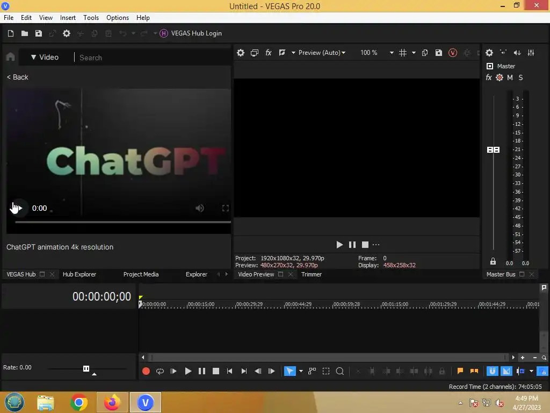Image resolution: width=550 pixels, height=413 pixels.
Task: Play the timeline from the transport bar
Action: tap(188, 371)
